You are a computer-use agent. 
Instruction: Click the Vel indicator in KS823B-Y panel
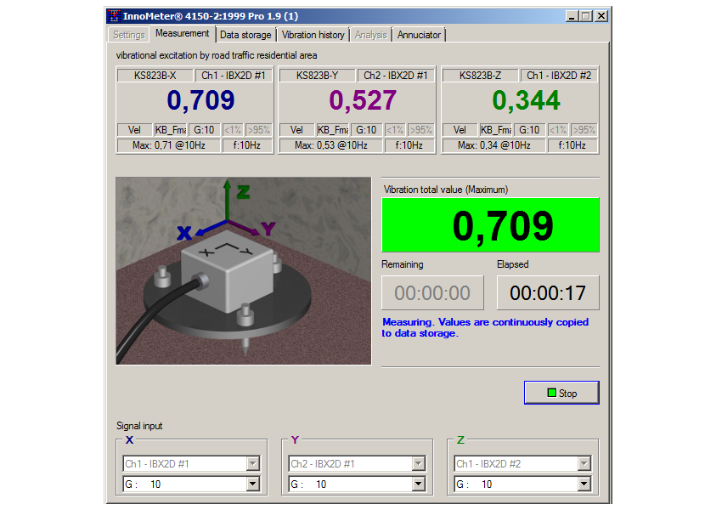296,130
